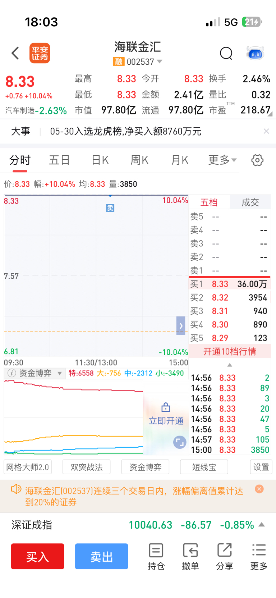
Task: Open the 更多 chart period dropdown
Action: [x=222, y=160]
